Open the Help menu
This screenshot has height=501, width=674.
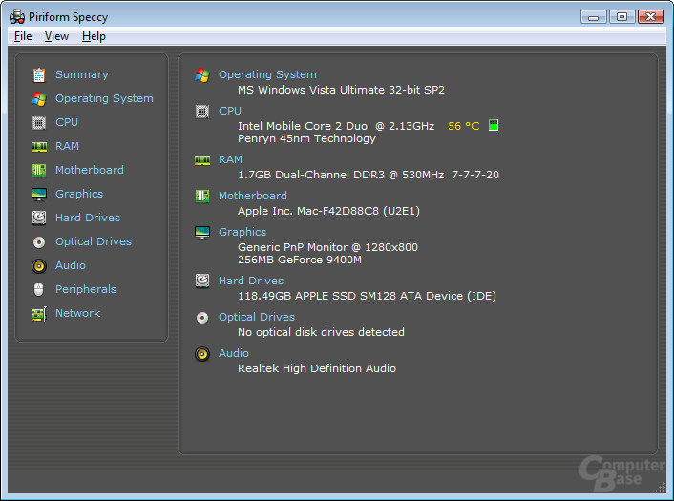coord(94,36)
